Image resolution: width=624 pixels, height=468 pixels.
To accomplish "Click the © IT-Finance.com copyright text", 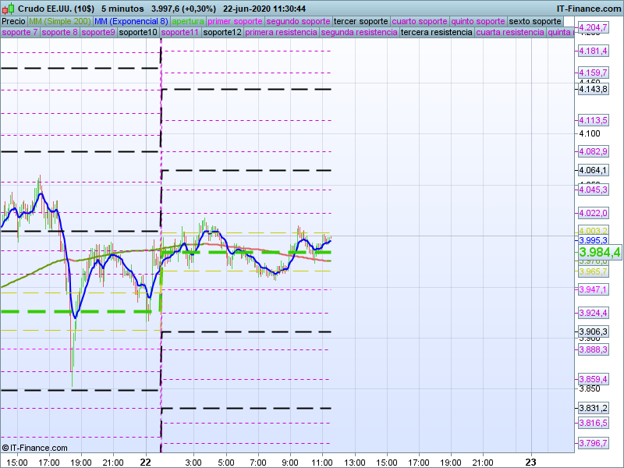I will coord(35,448).
